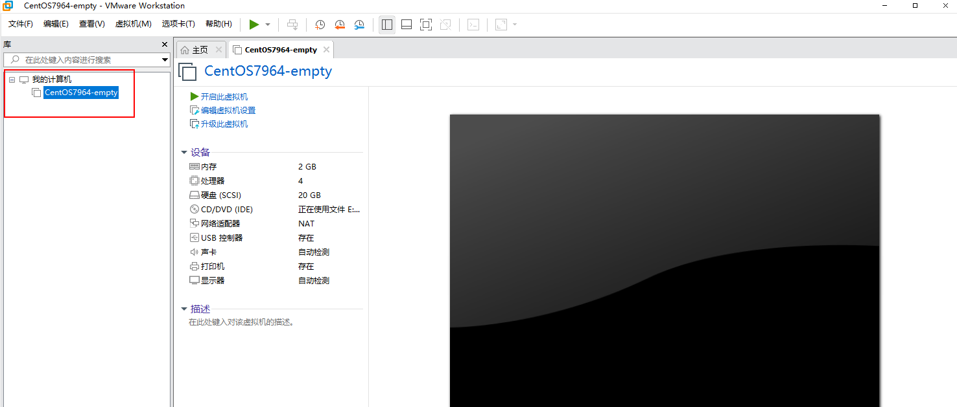Click the 处理器 processor device icon
This screenshot has height=407, width=957.
(195, 181)
